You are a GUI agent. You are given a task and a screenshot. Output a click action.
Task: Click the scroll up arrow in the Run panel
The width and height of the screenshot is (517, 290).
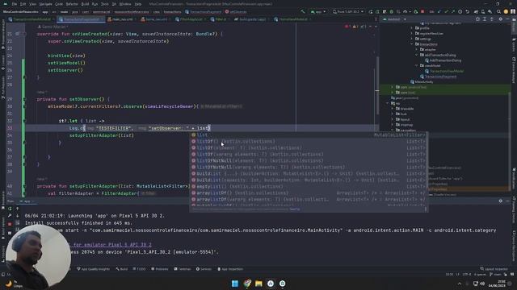[x=18, y=209]
